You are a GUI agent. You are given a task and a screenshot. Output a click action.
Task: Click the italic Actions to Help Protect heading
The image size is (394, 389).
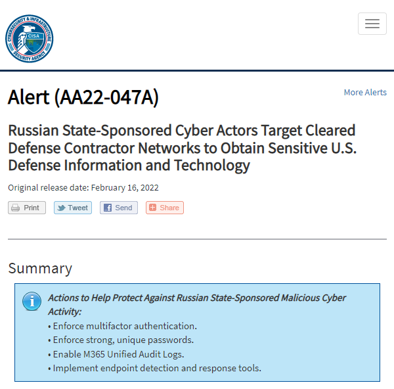click(197, 304)
